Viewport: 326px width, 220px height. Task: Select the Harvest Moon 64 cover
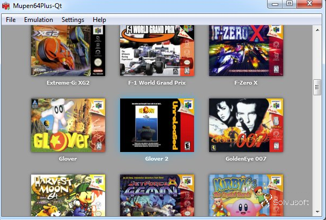(68, 195)
